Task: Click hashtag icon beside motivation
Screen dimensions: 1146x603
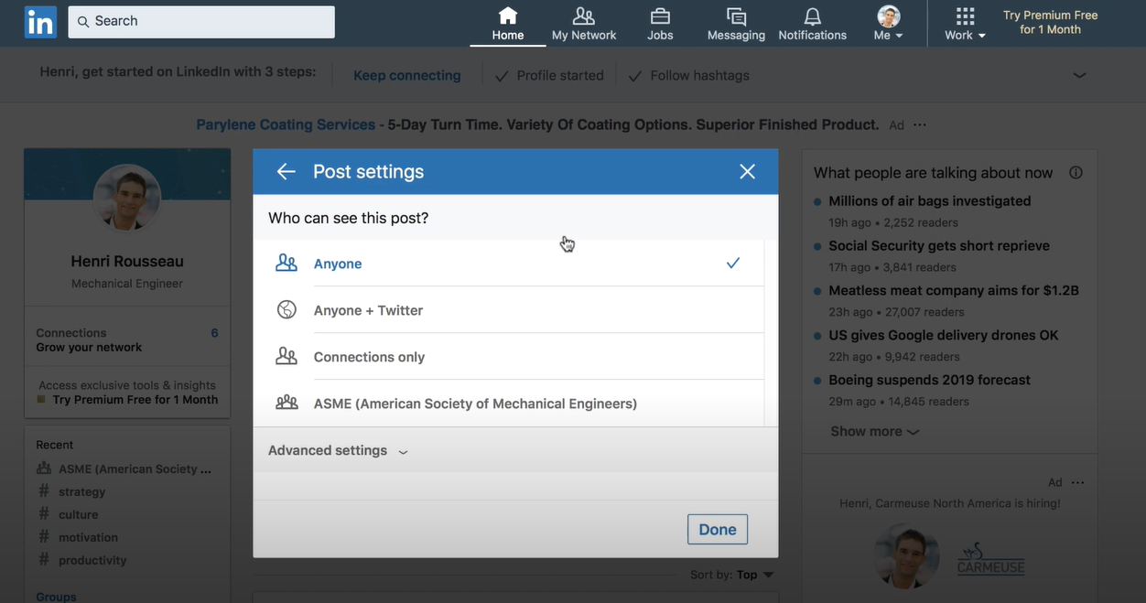Action: coord(44,537)
